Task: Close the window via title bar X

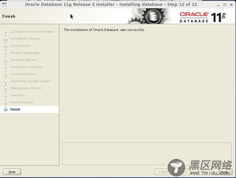Action: [231, 5]
